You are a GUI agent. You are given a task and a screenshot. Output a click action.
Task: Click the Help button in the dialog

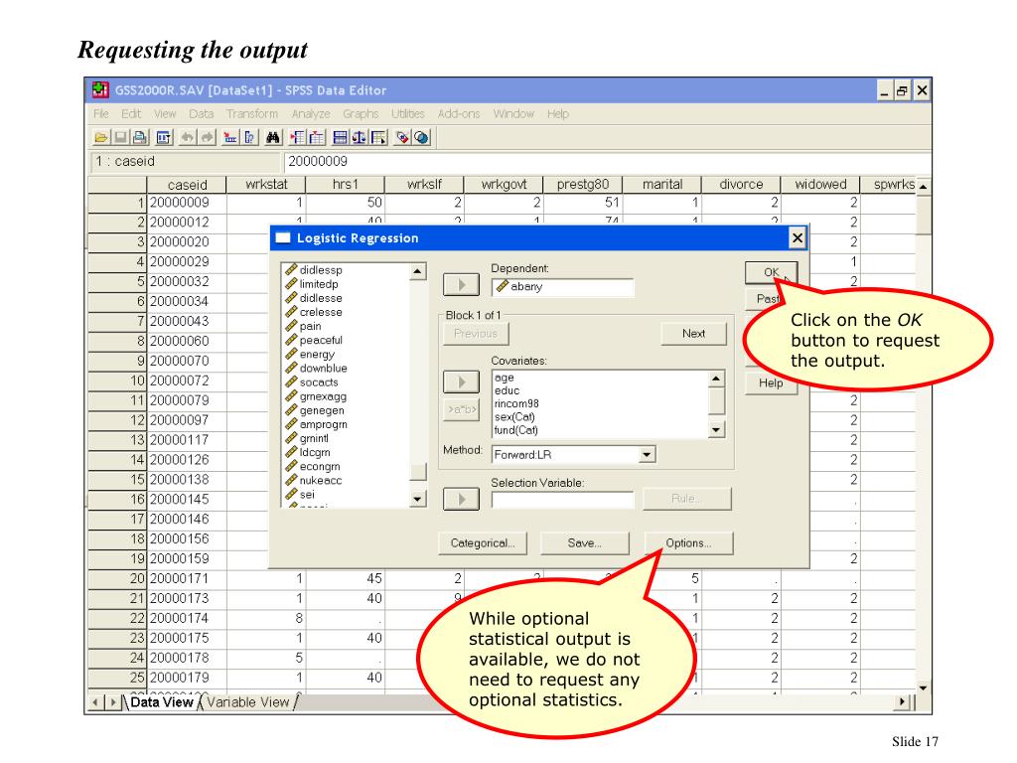click(x=771, y=382)
